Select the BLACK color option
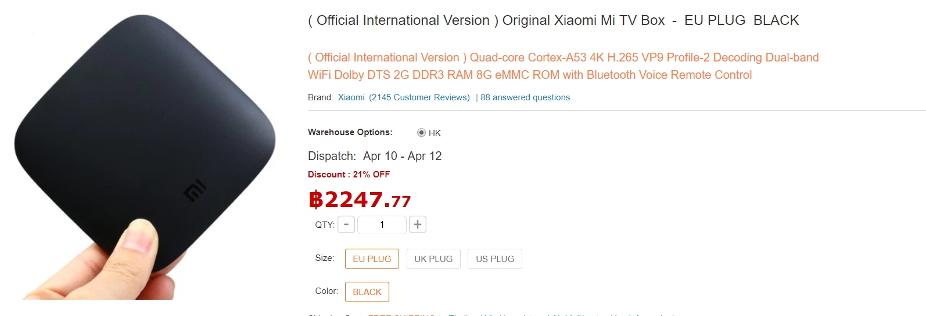Screen dimensions: 926x316 coord(367,292)
